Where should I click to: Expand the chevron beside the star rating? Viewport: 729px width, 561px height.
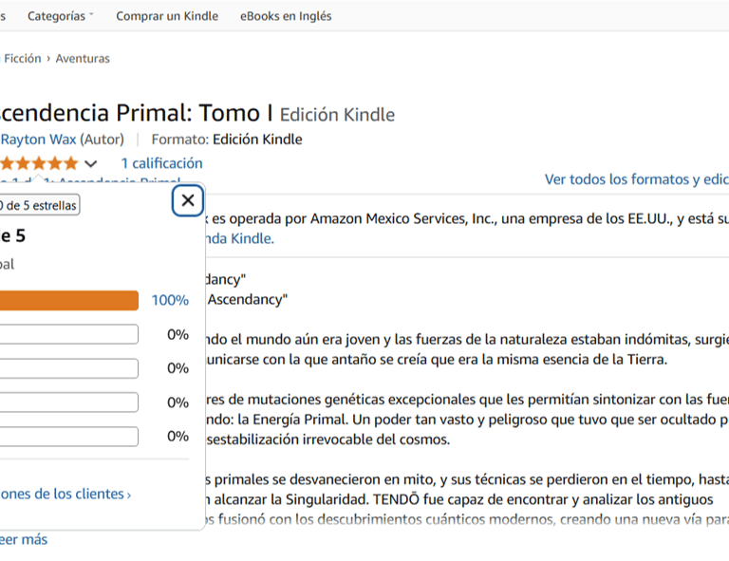(91, 164)
